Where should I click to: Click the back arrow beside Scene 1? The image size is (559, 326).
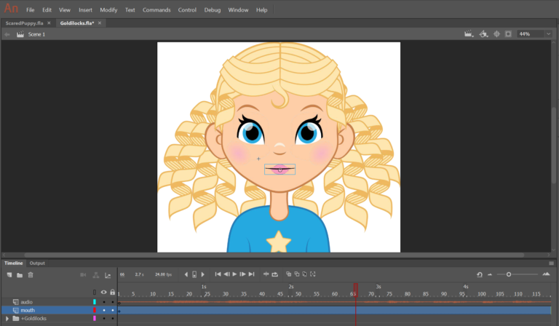(x=7, y=34)
